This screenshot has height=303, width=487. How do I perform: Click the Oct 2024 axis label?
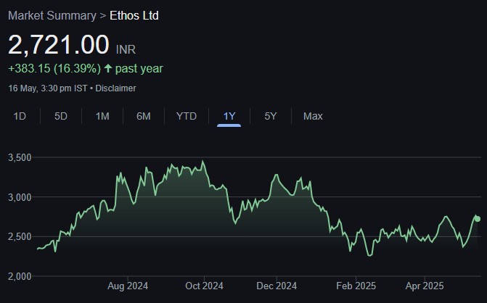pos(204,286)
